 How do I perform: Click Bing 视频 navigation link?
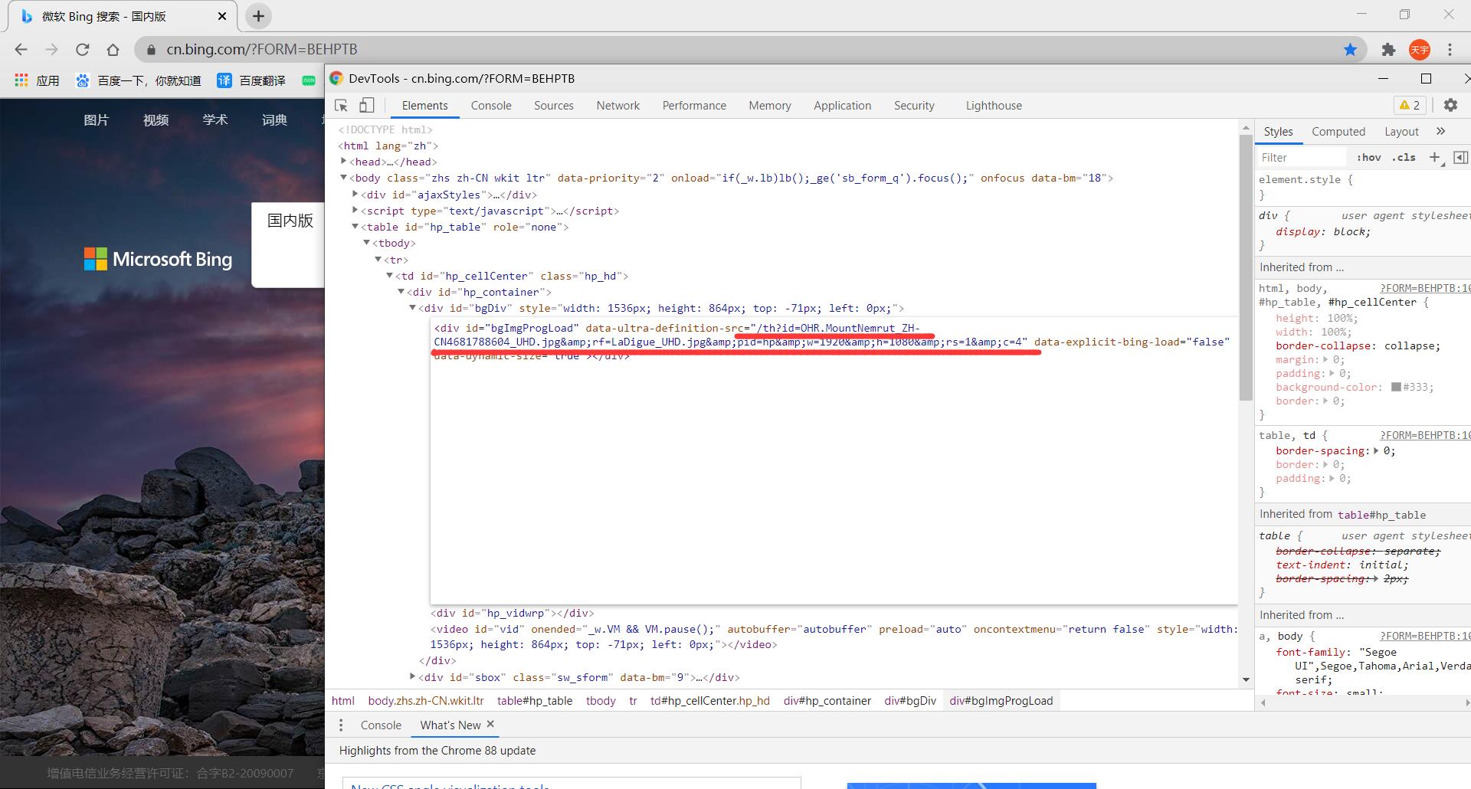coord(156,120)
